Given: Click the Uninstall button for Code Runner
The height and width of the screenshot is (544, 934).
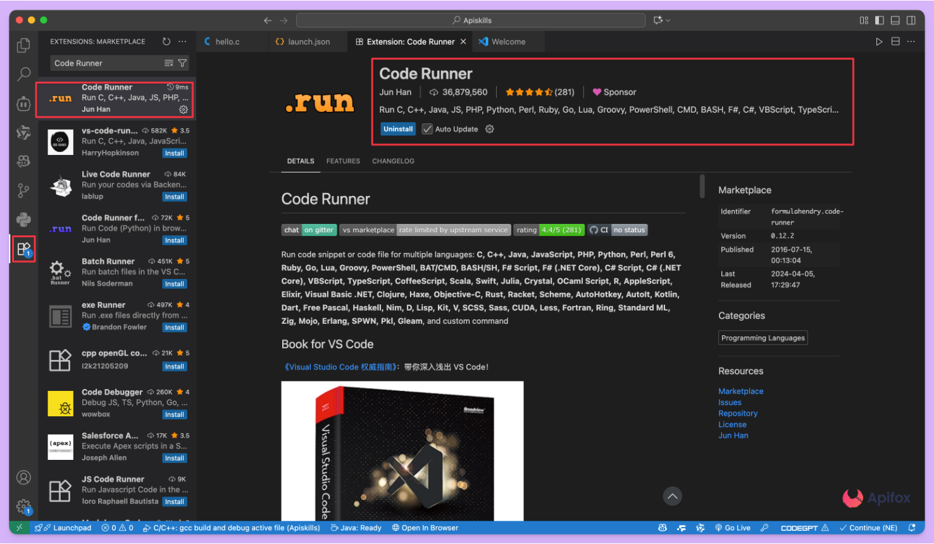Looking at the screenshot, I should 397,129.
